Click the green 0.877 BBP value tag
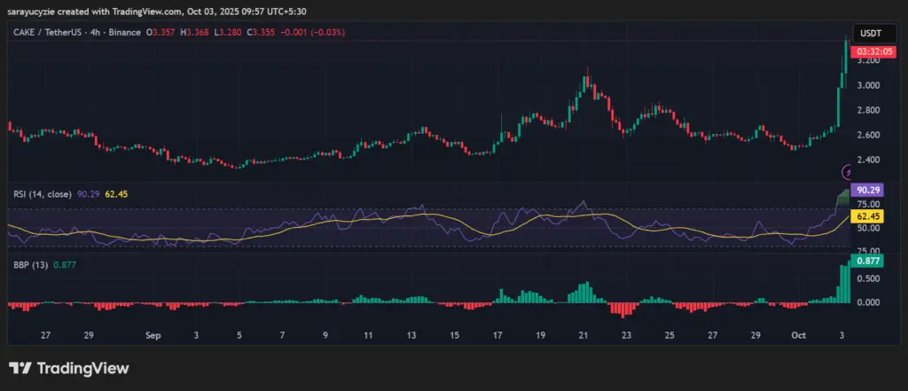This screenshot has width=908, height=391. point(867,262)
